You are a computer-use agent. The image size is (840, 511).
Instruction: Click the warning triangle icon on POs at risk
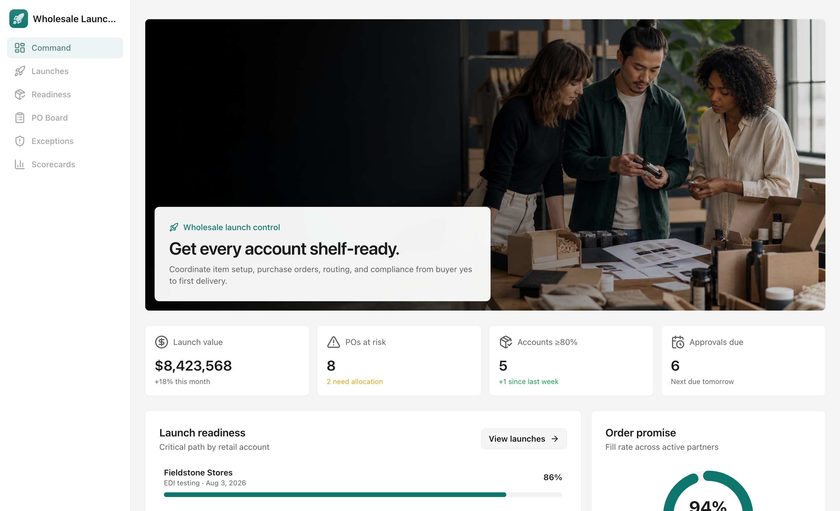[x=334, y=342]
